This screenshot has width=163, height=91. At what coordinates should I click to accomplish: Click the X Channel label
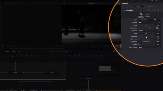click(x=134, y=22)
